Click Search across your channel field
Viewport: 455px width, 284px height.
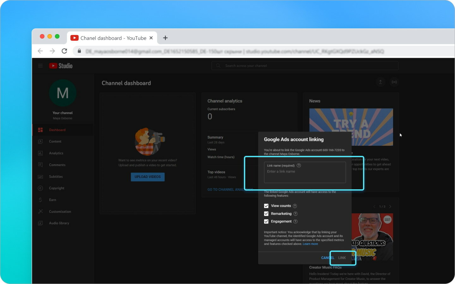305,66
